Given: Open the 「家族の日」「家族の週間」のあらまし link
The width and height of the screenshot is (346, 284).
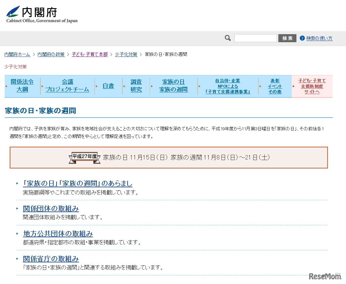Looking at the screenshot, I should click(x=77, y=184).
